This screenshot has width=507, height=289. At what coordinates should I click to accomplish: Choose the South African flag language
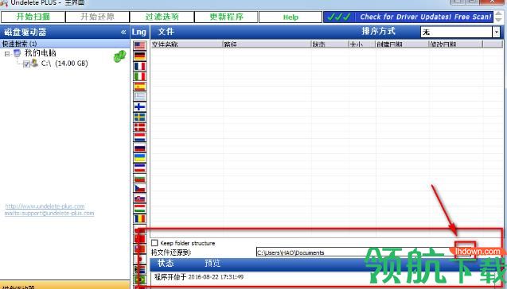(140, 269)
